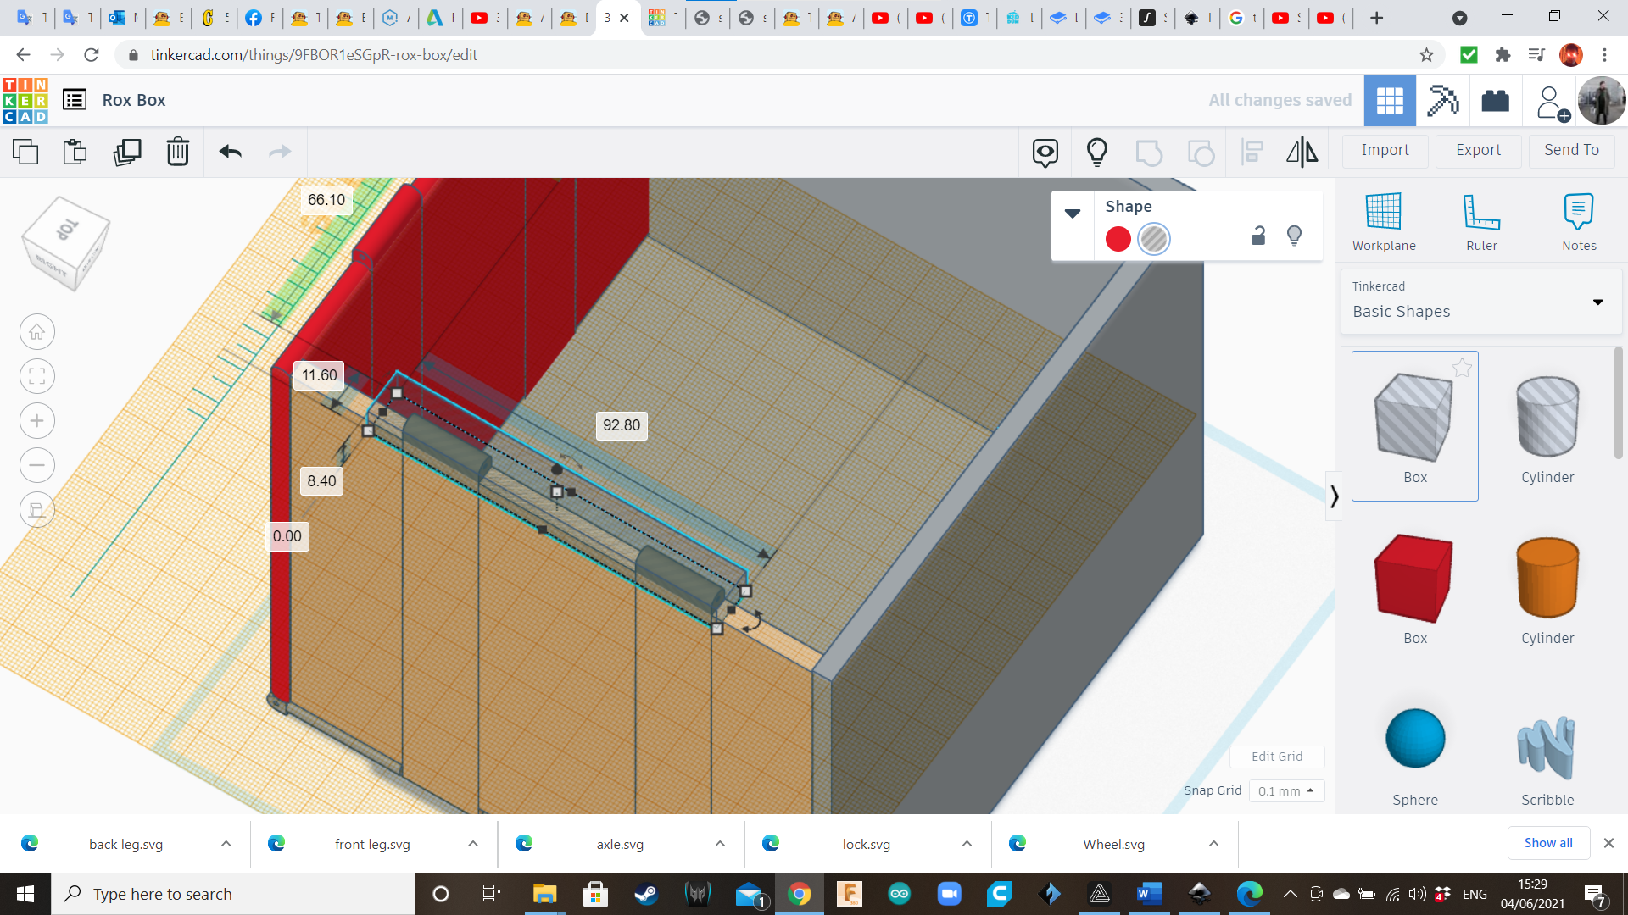This screenshot has height=915, width=1628.
Task: Open the Basic Shapes library dropdown
Action: (1481, 302)
